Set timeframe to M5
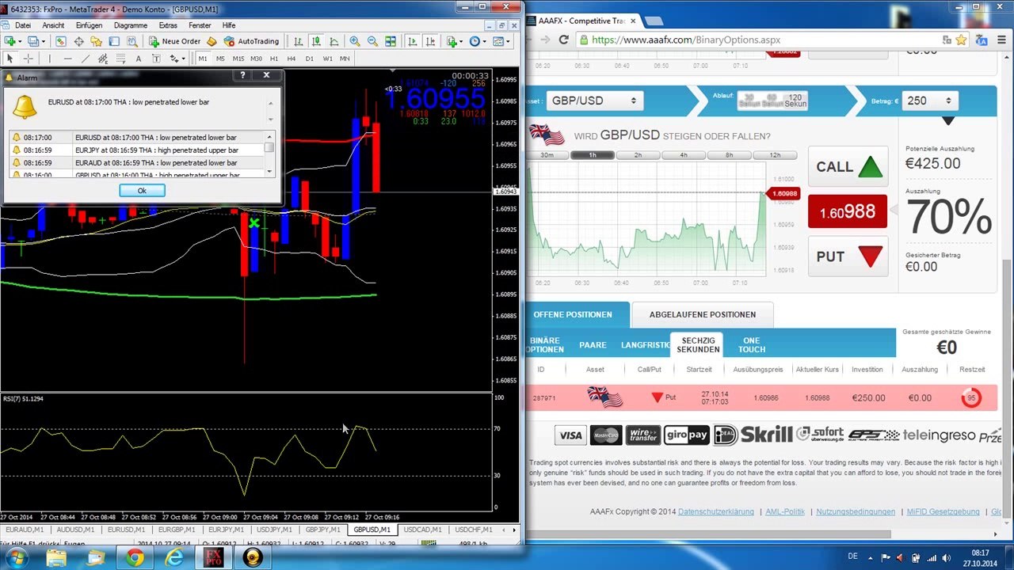1014x570 pixels. (x=220, y=59)
